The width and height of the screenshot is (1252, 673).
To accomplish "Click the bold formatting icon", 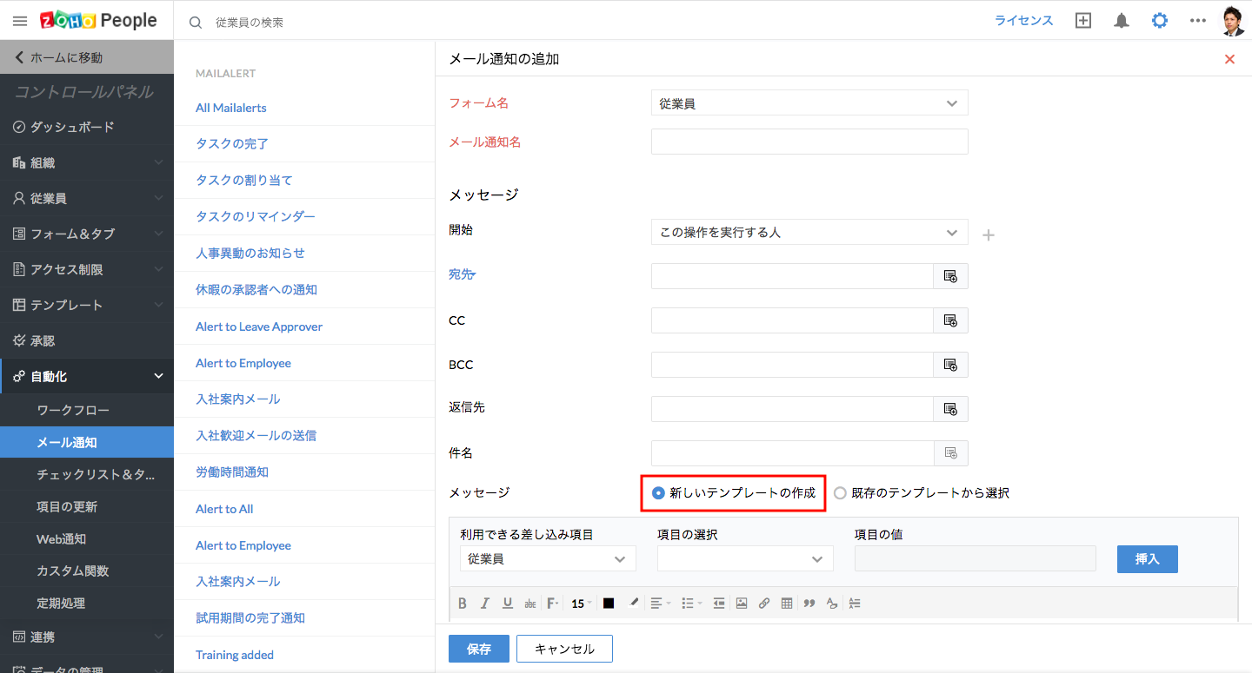I will click(463, 604).
